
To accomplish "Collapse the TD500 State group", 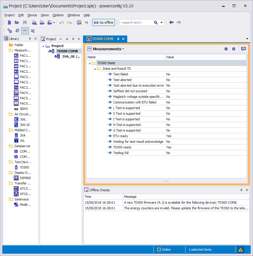I will [90, 63].
